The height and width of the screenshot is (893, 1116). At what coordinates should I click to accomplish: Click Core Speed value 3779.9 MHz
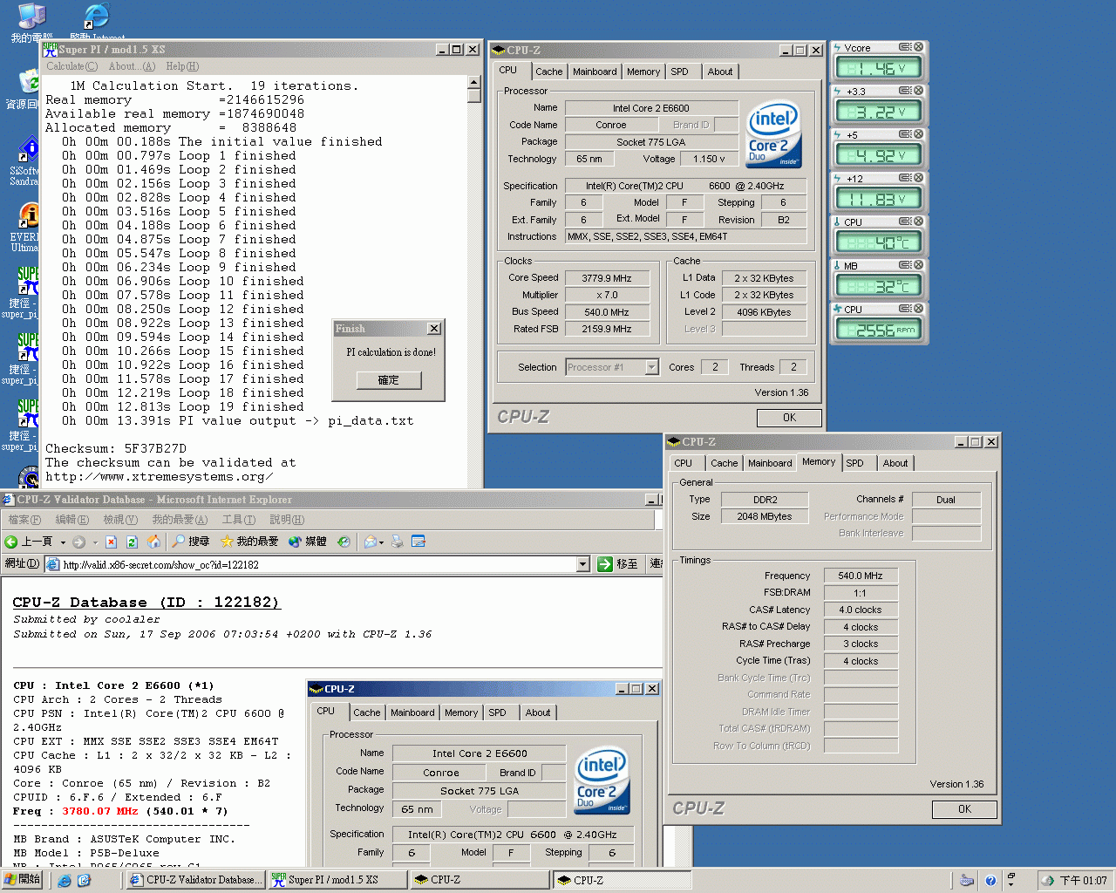608,278
